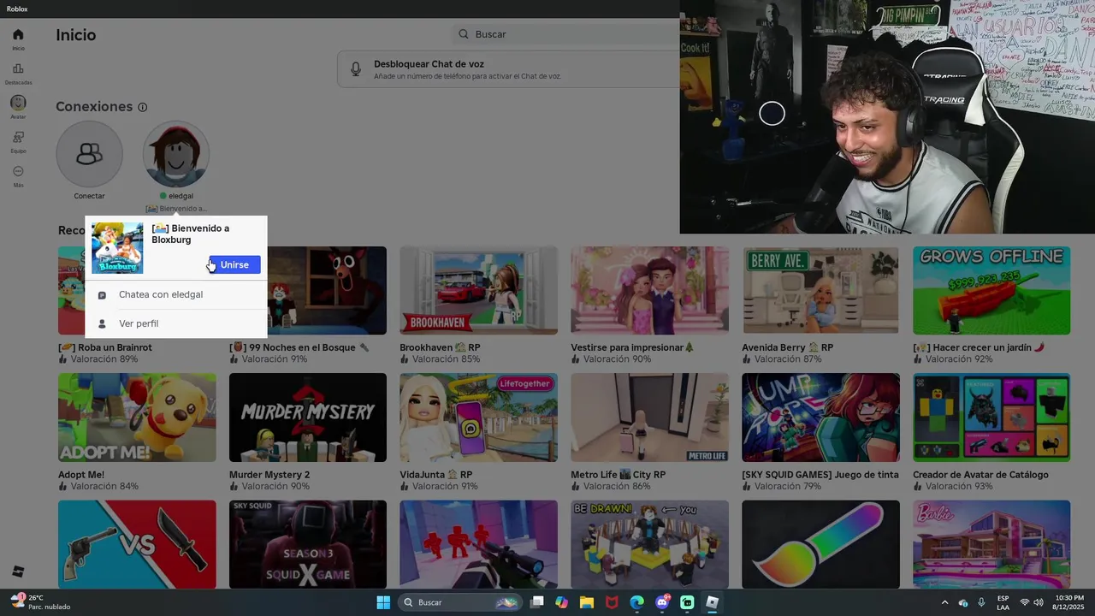This screenshot has width=1095, height=616.
Task: Open Copilot from the taskbar
Action: pyautogui.click(x=561, y=602)
